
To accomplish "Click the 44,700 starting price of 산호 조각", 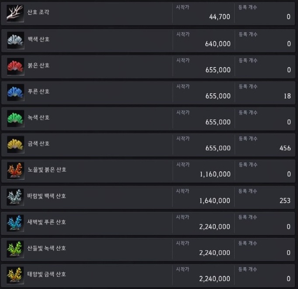I will click(219, 17).
